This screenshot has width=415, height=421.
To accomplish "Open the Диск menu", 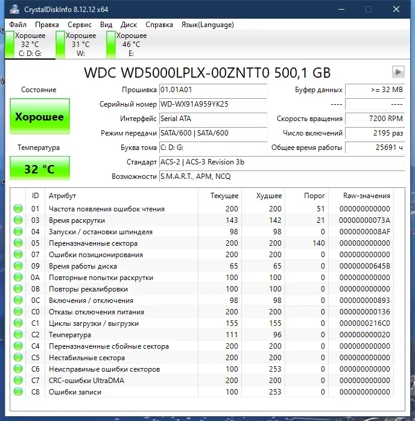I will coord(128,25).
